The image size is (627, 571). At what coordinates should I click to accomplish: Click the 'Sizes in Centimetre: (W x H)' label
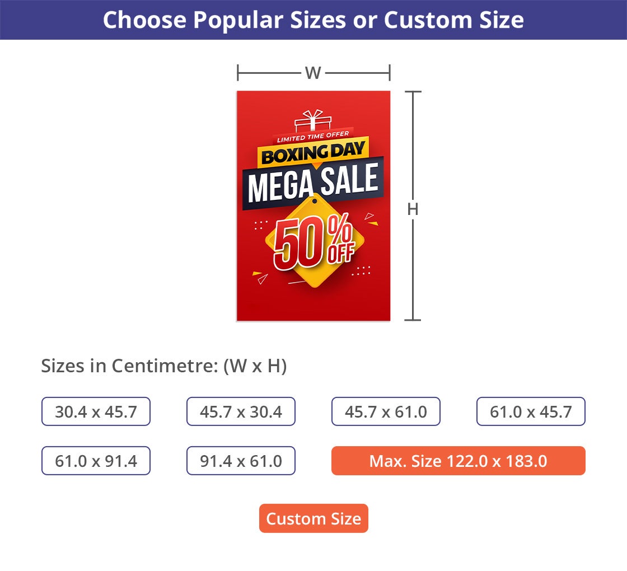coord(164,366)
